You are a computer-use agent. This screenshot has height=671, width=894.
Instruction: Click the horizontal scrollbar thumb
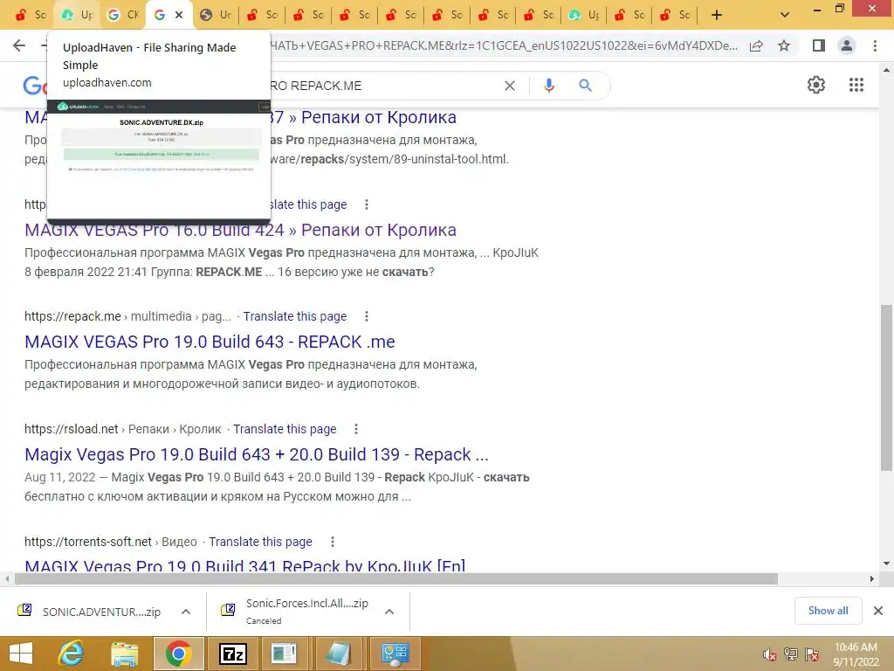click(x=396, y=579)
